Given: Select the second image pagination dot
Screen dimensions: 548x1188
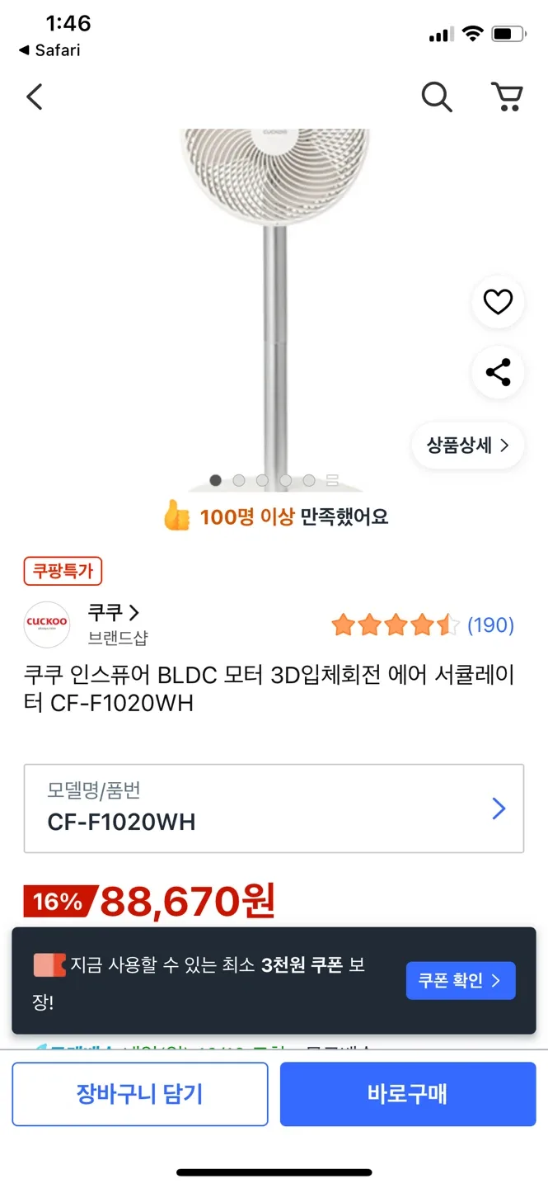Looking at the screenshot, I should pyautogui.click(x=239, y=480).
